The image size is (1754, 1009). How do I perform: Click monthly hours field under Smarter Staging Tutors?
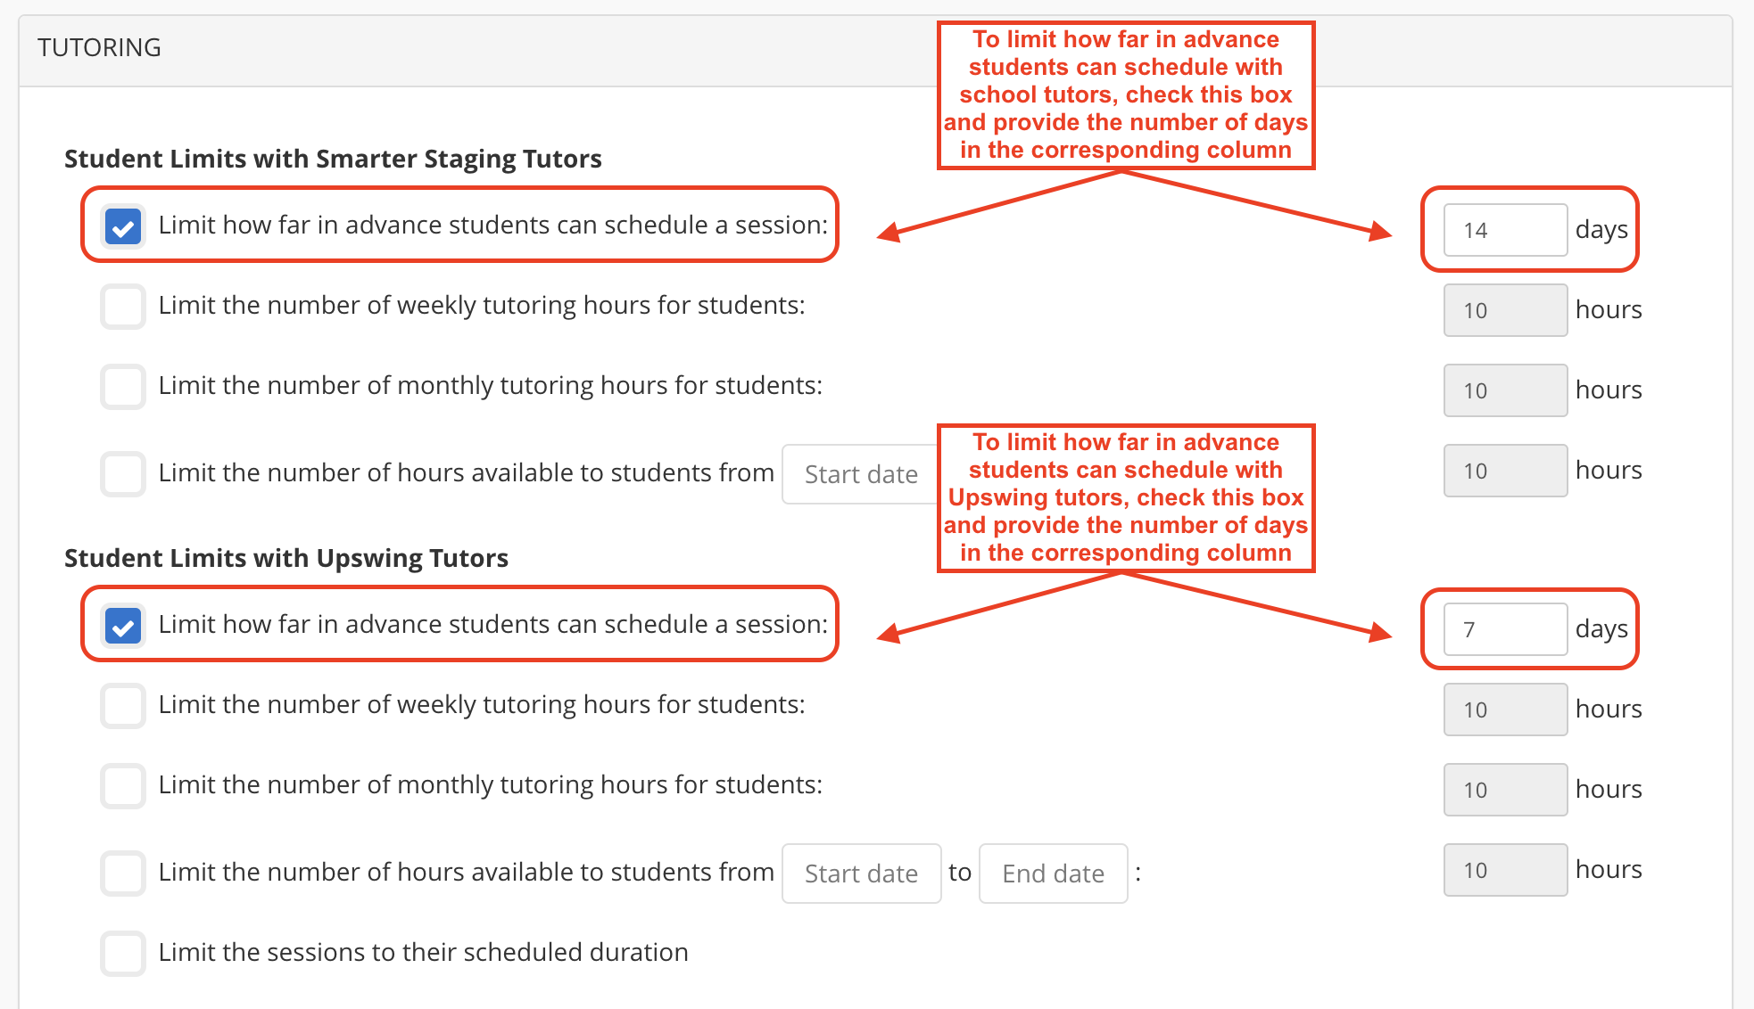pos(1505,390)
